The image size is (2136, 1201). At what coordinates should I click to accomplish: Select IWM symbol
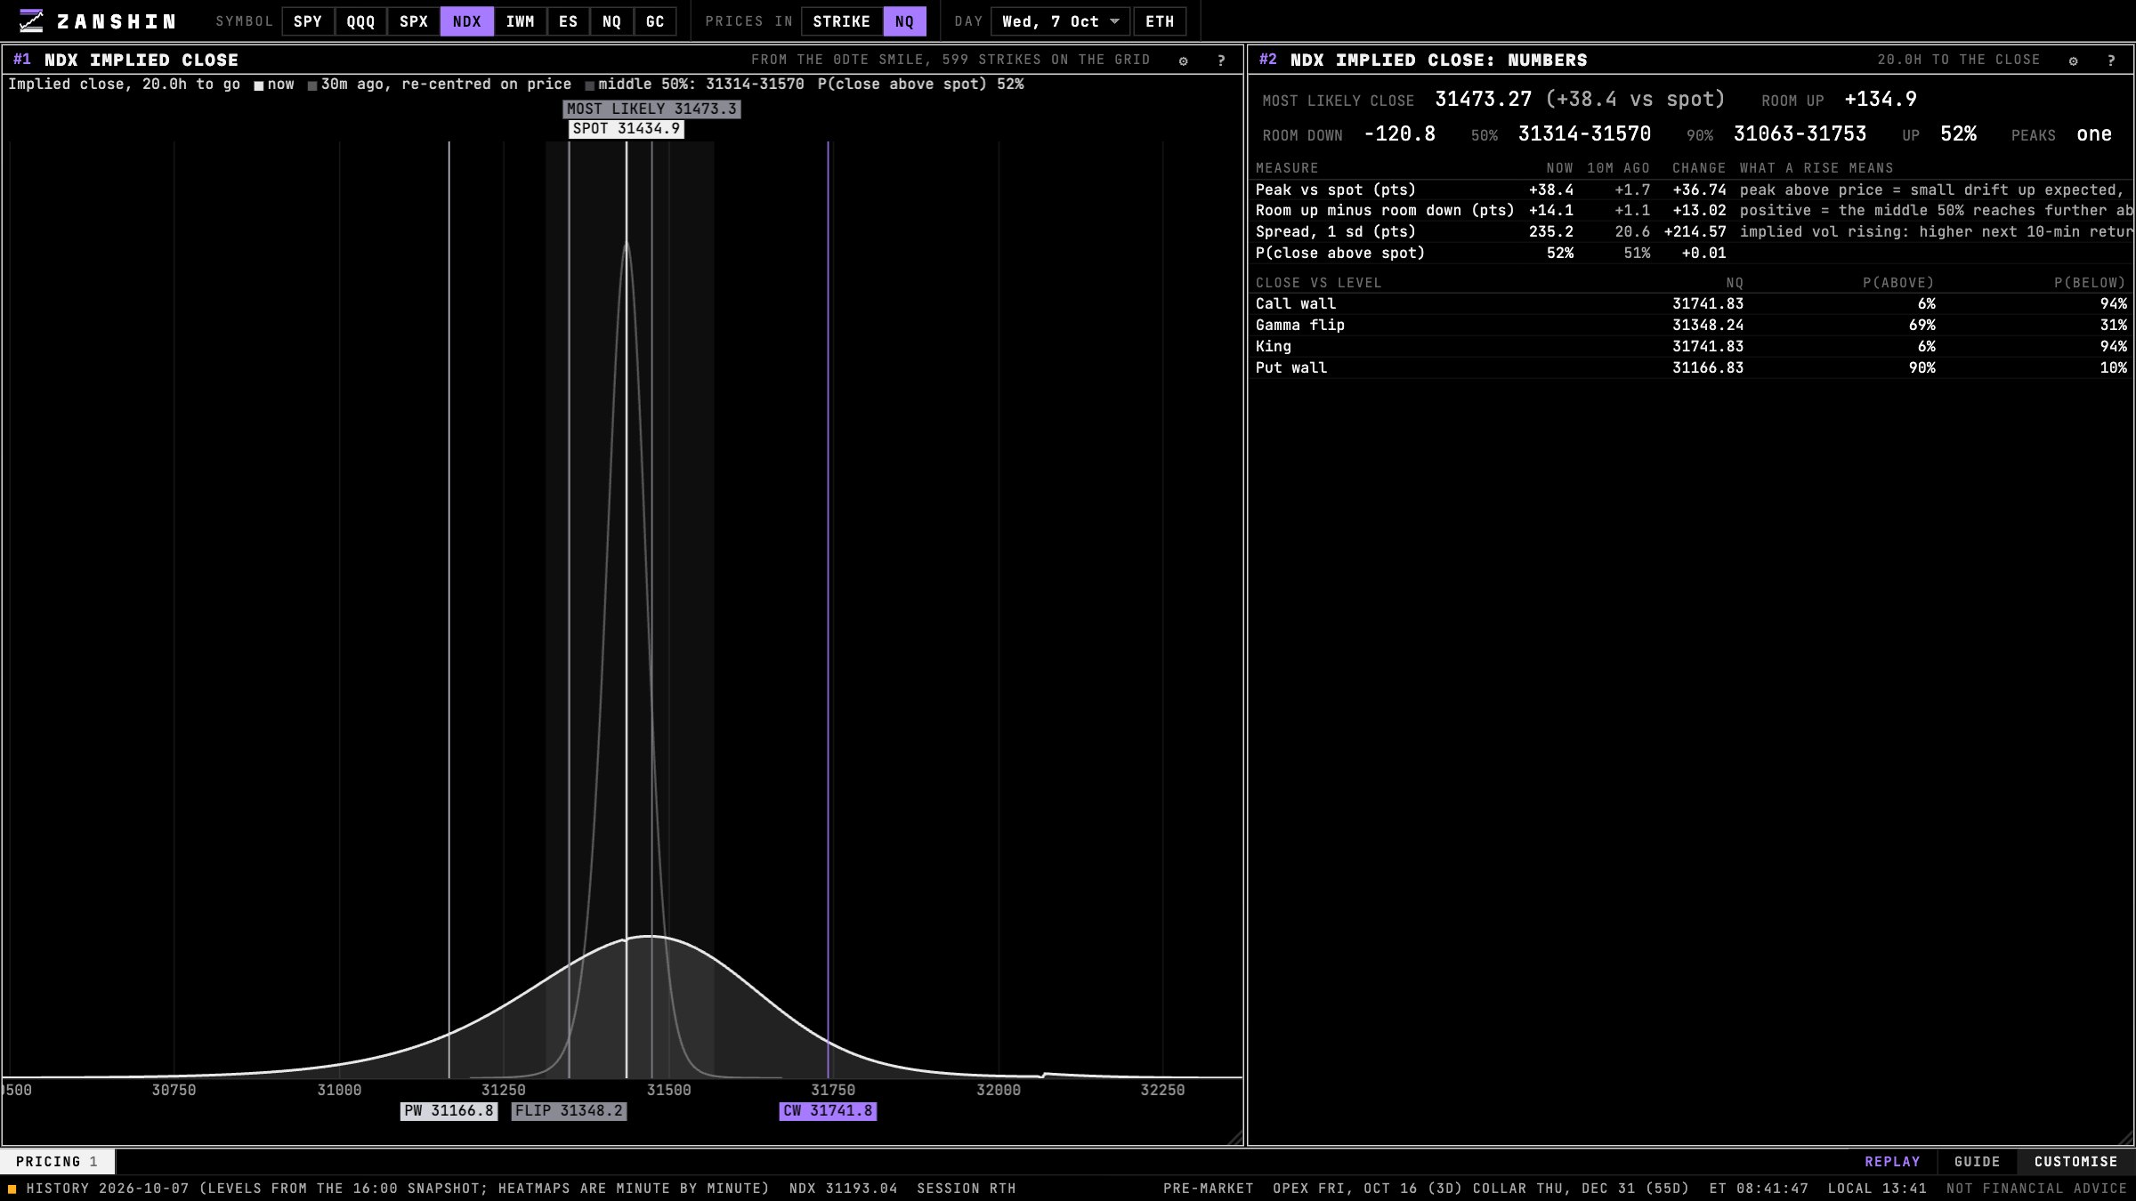(521, 21)
